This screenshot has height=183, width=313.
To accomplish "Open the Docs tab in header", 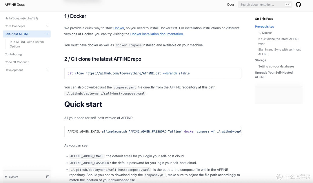I will pos(231,4).
